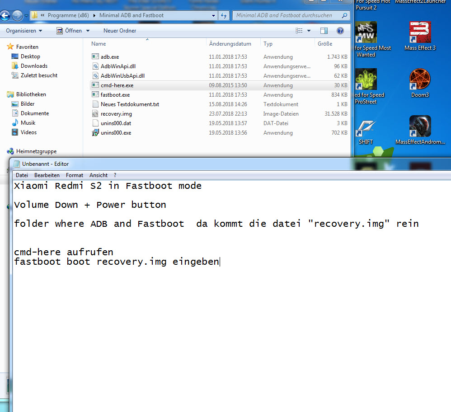Click Neuer Ordner in Explorer toolbar

click(120, 31)
